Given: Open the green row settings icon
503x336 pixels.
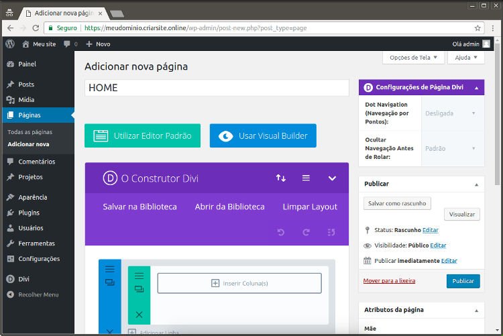Looking at the screenshot, I should (x=139, y=276).
